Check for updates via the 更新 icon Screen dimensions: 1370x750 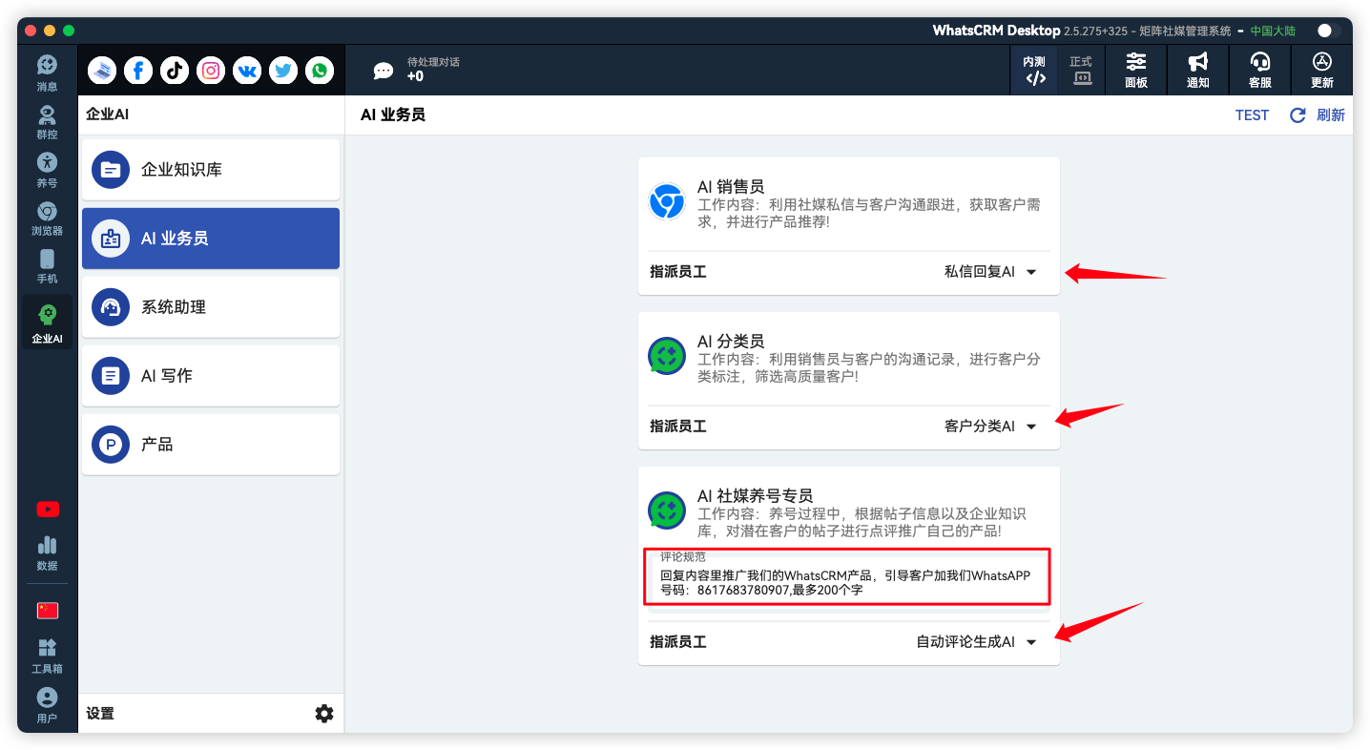tap(1321, 69)
